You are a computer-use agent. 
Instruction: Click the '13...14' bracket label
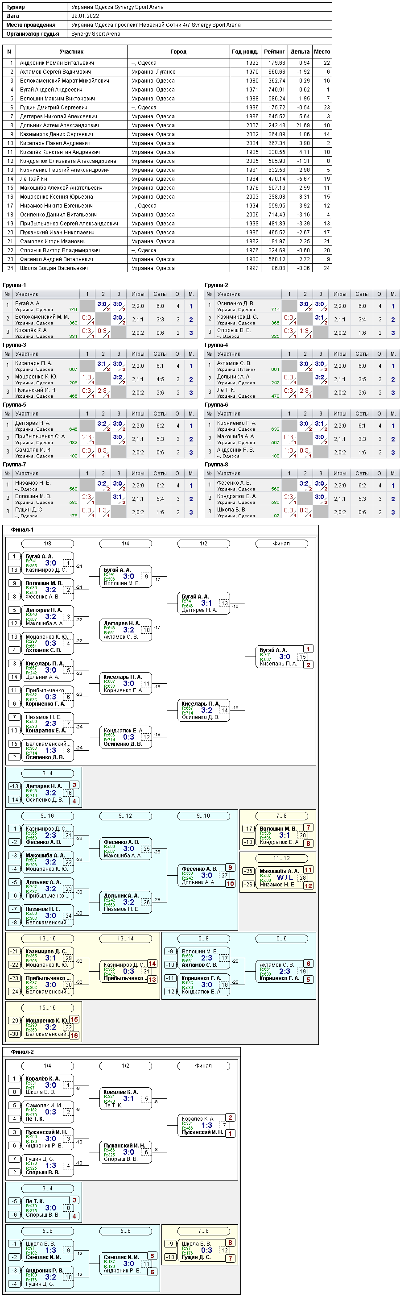point(125,939)
